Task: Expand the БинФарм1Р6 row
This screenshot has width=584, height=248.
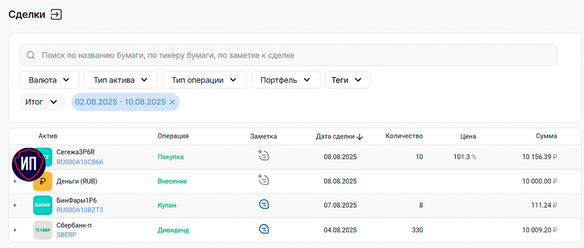Action: (x=15, y=205)
